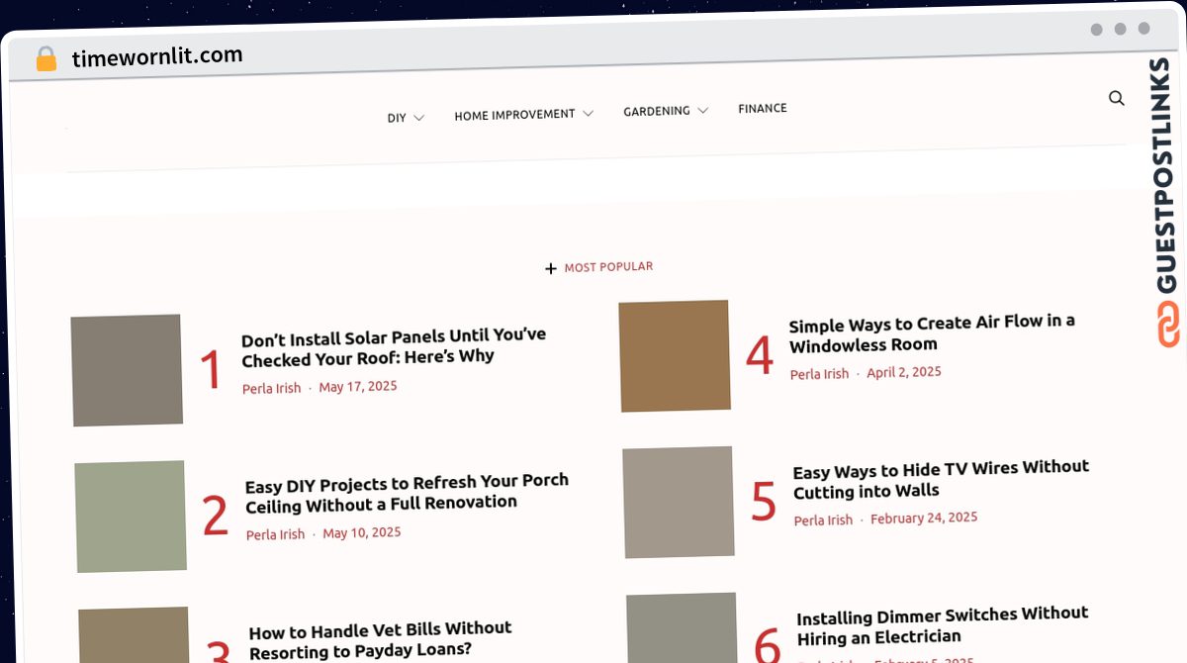This screenshot has width=1187, height=663.
Task: Open the vet bills payday loans article
Action: tap(380, 639)
